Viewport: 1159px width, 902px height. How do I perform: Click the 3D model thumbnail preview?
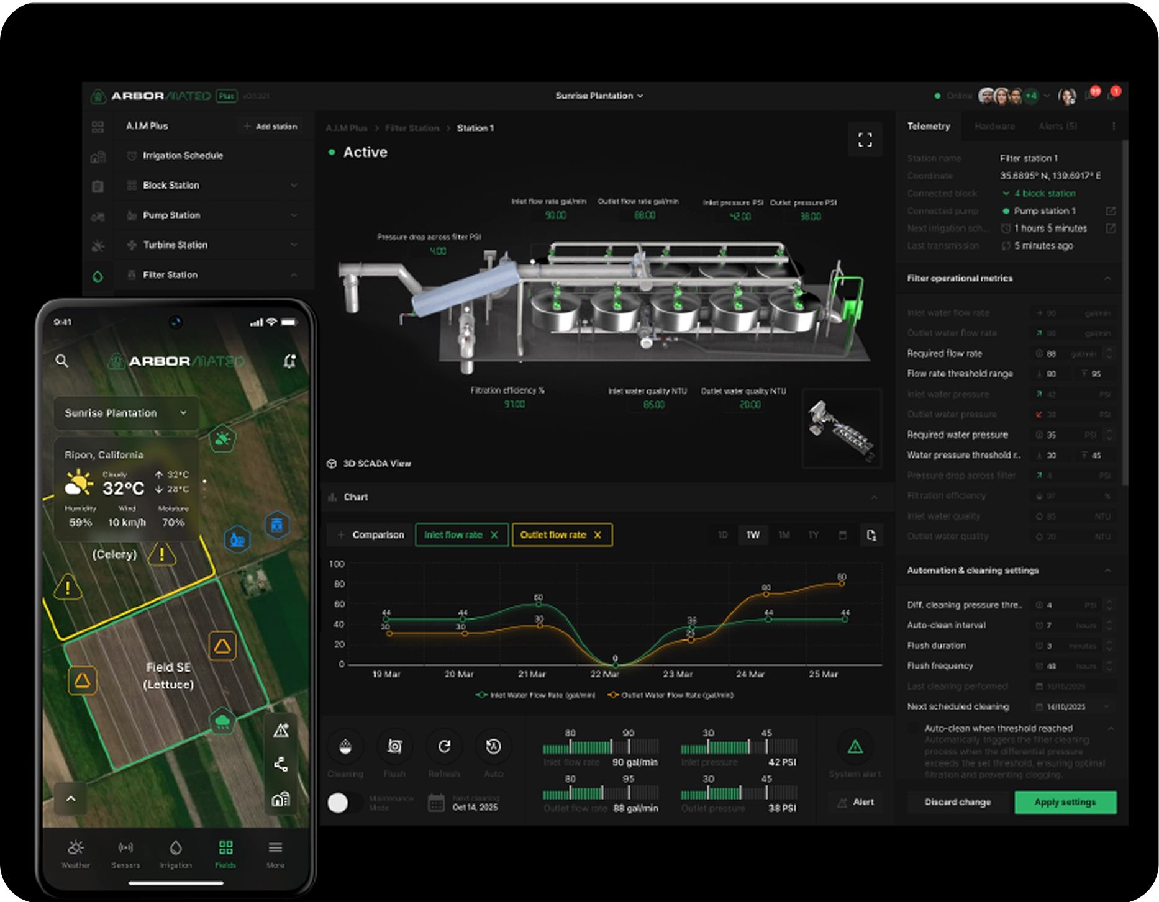(x=842, y=428)
